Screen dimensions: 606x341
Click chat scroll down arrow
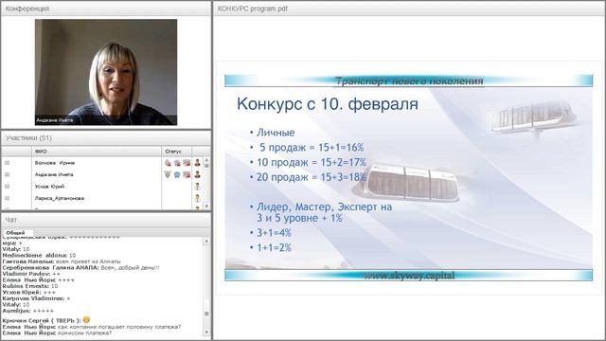click(x=206, y=332)
